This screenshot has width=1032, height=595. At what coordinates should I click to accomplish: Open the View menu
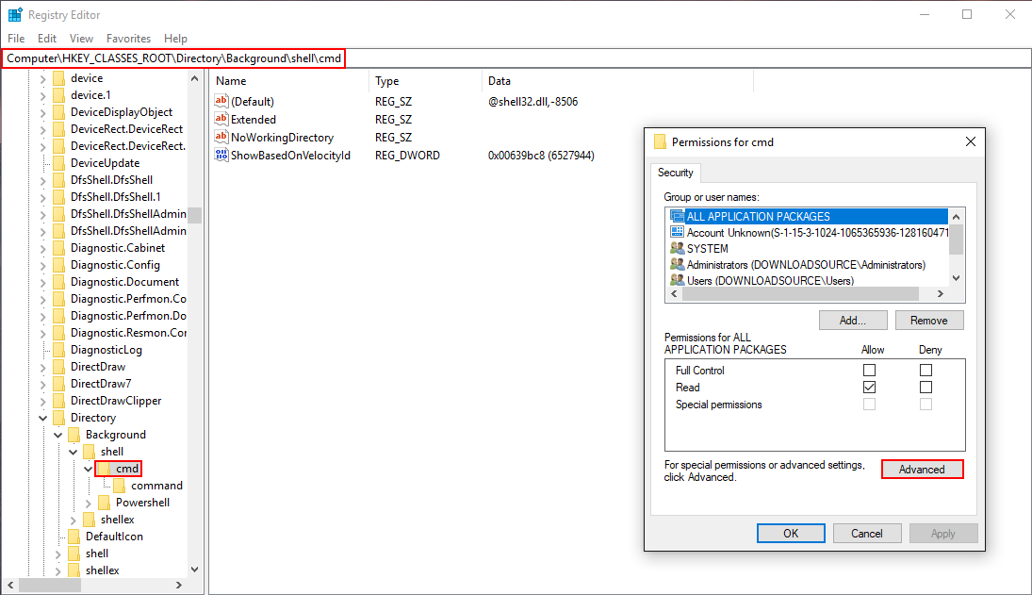point(81,38)
